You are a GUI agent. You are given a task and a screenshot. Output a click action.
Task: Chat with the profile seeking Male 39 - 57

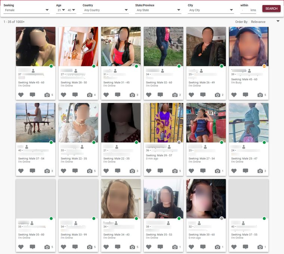[x=160, y=171]
